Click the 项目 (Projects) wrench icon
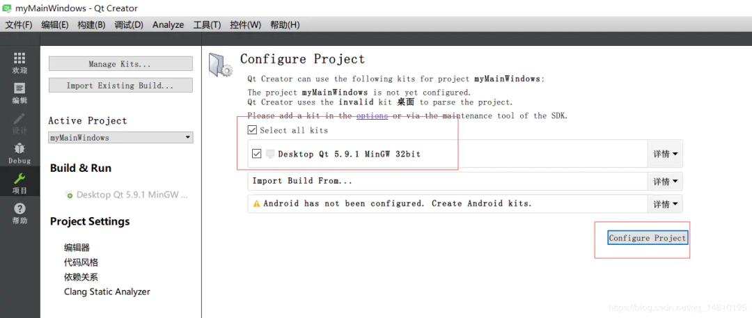This screenshot has height=318, width=752. (19, 180)
